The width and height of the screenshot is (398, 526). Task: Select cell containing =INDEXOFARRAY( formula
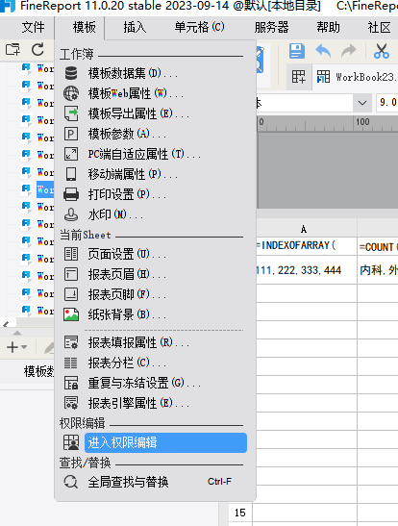tap(307, 246)
